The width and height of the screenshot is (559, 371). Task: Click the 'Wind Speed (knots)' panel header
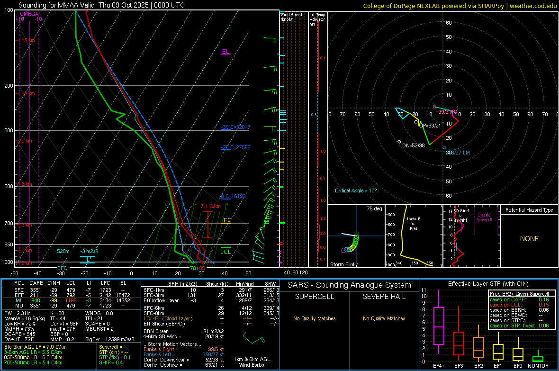pos(291,17)
